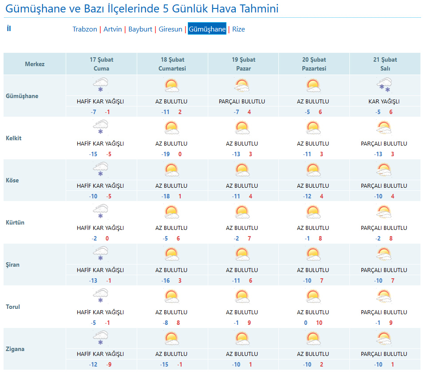This screenshot has height=375, width=428.
Task: Open the Bayburt forecast link
Action: point(140,29)
